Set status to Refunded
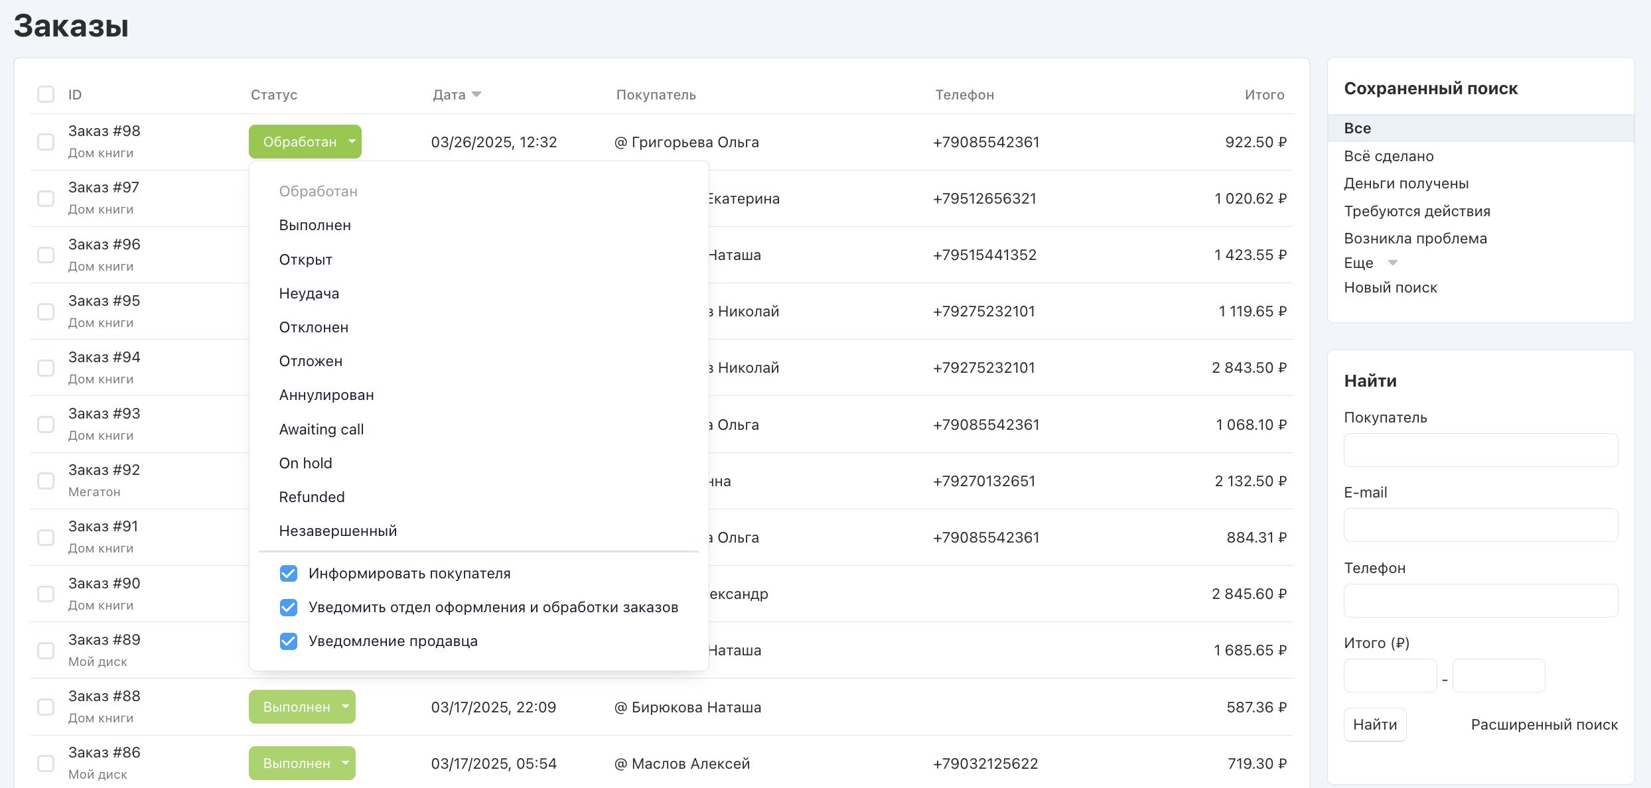1651x788 pixels. click(312, 497)
